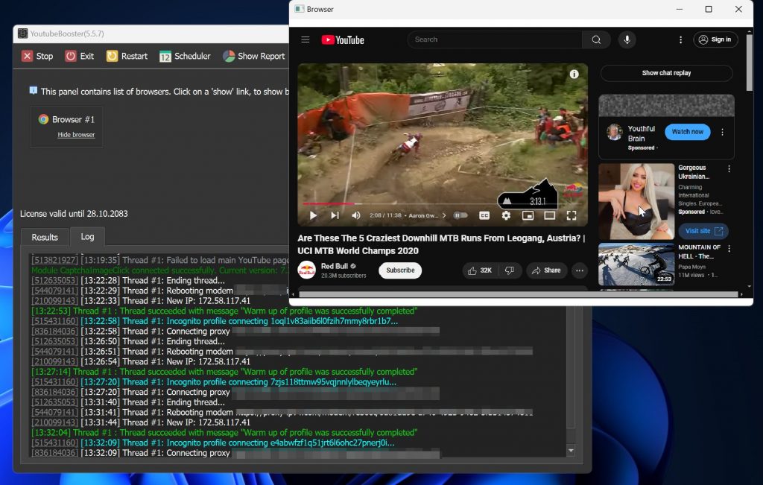
Task: Play the paused video
Action: [x=313, y=215]
